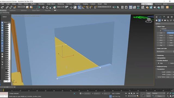Click the object name field Rectangle
Image resolution: width=174 pixels, height=98 pixels.
[x=165, y=51]
